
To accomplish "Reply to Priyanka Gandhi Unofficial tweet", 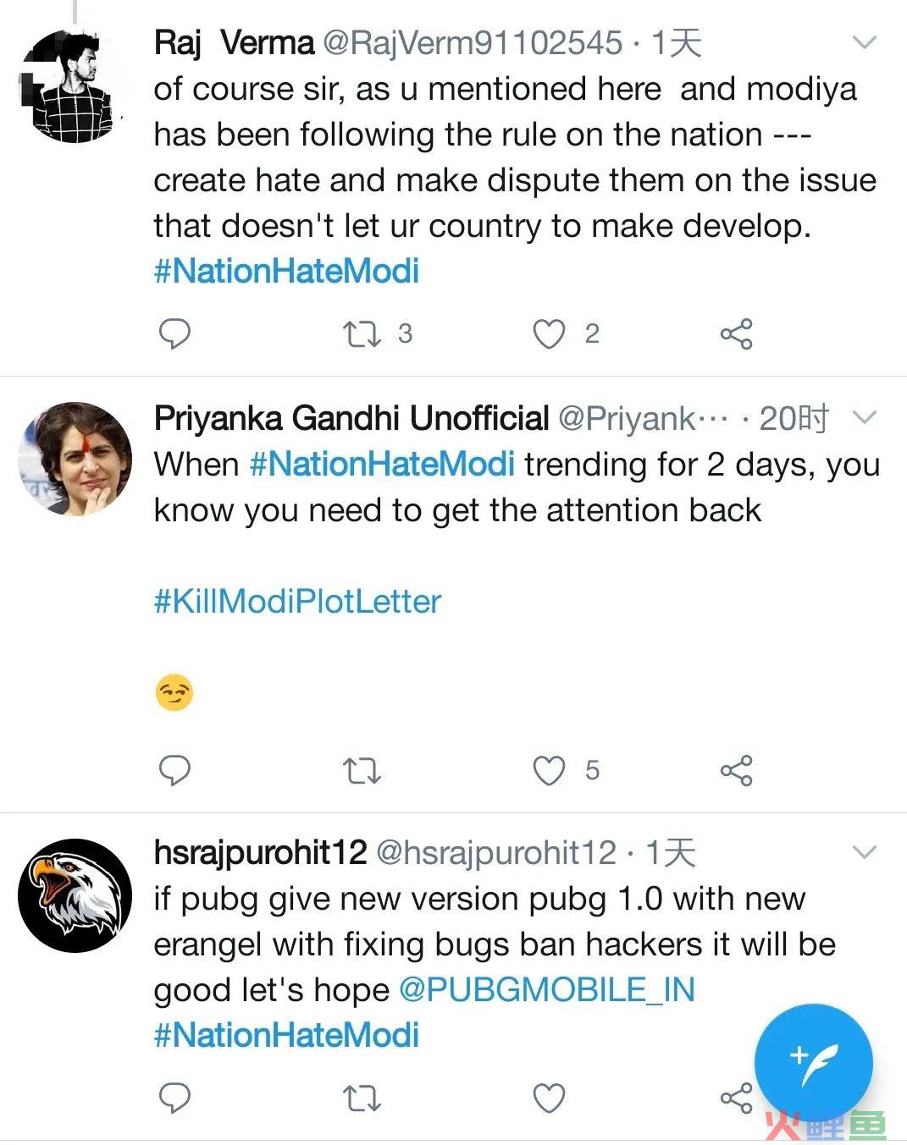I will point(174,770).
